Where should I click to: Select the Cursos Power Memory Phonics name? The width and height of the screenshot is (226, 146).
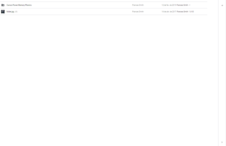click(x=19, y=5)
